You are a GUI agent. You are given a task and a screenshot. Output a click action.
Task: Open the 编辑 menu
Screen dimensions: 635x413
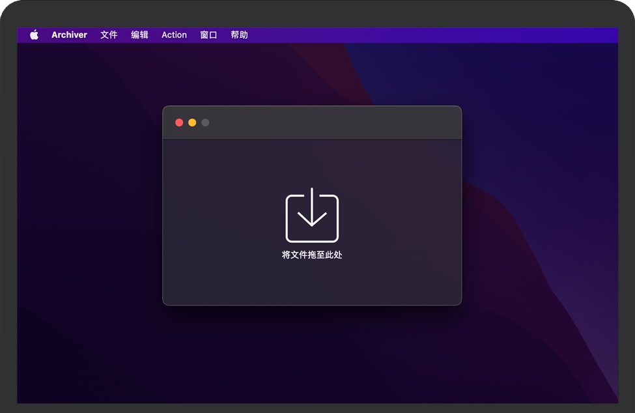pyautogui.click(x=140, y=35)
